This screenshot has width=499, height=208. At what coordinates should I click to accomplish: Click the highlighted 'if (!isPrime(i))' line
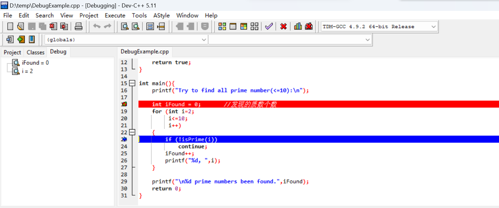click(x=318, y=139)
